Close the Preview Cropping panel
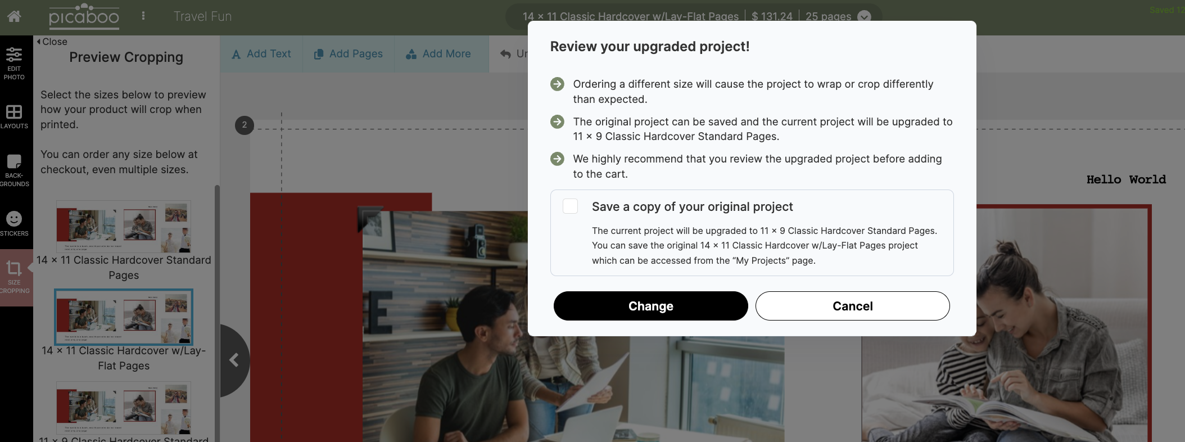 pyautogui.click(x=52, y=42)
